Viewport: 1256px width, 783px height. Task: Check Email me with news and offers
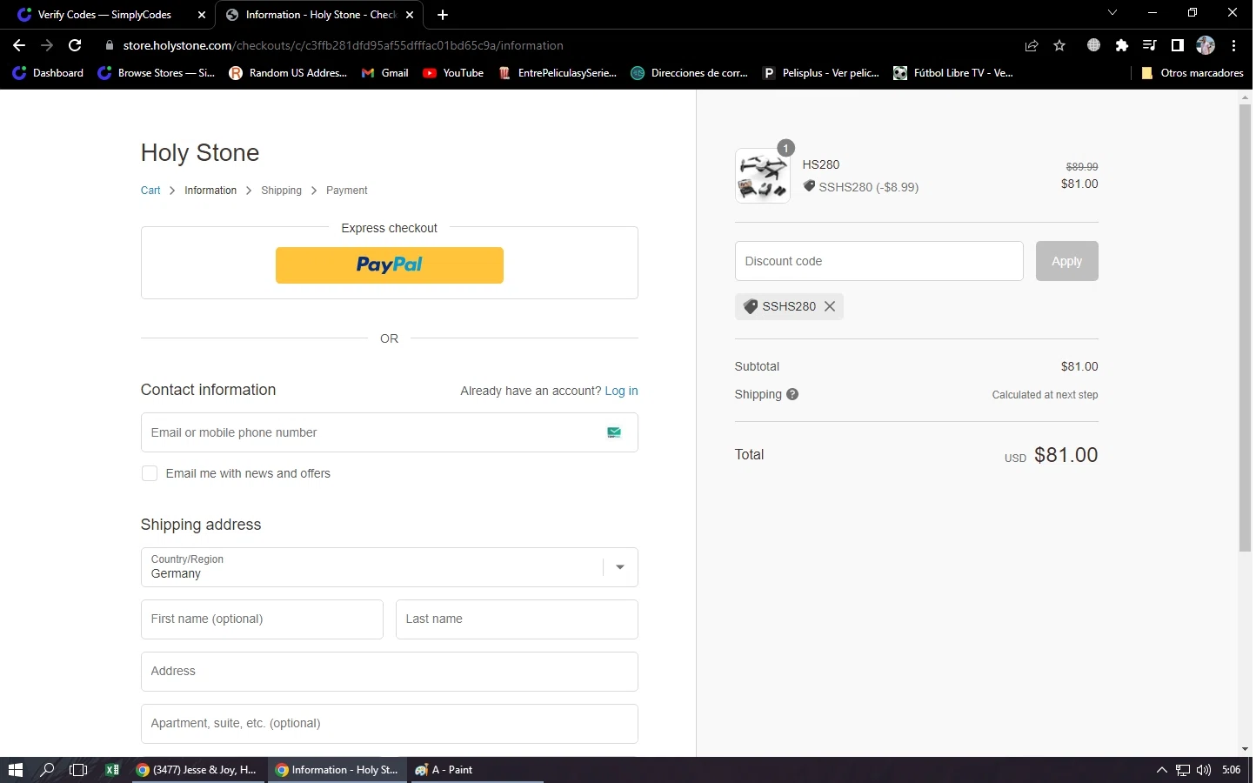pyautogui.click(x=150, y=473)
